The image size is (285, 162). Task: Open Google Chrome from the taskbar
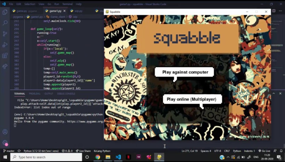point(98,157)
